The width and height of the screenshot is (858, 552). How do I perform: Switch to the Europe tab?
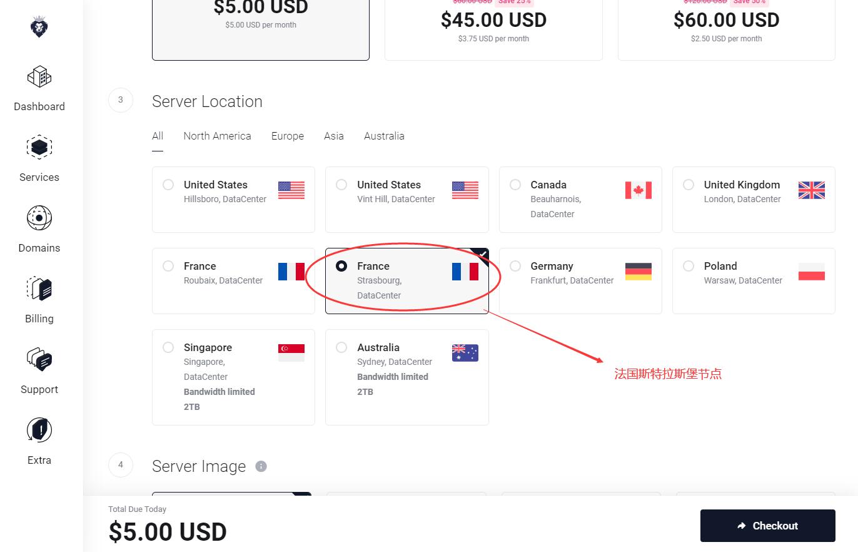click(x=288, y=136)
